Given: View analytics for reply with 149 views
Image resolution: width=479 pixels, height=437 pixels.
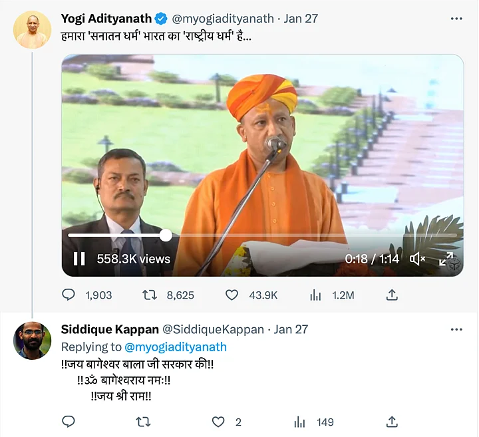Looking at the screenshot, I should (x=300, y=422).
